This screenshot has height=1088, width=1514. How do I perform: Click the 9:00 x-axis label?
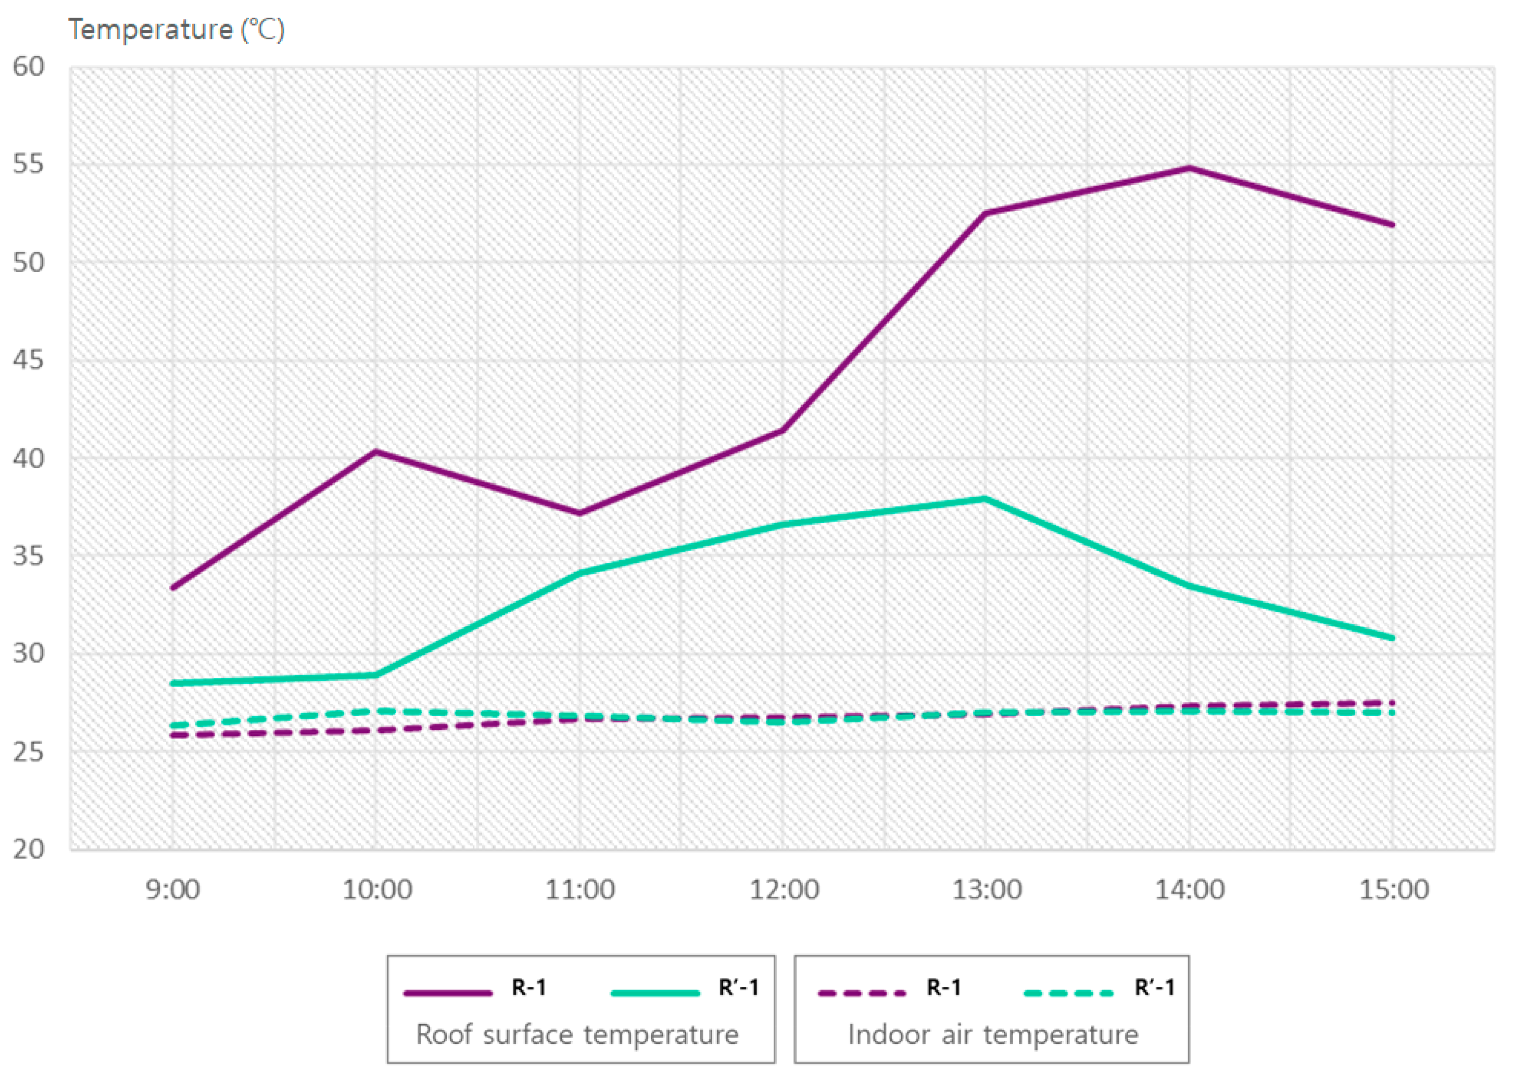coord(173,889)
